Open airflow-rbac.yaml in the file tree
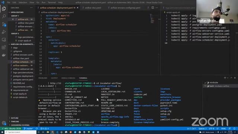The image size is (238, 134). (21, 58)
